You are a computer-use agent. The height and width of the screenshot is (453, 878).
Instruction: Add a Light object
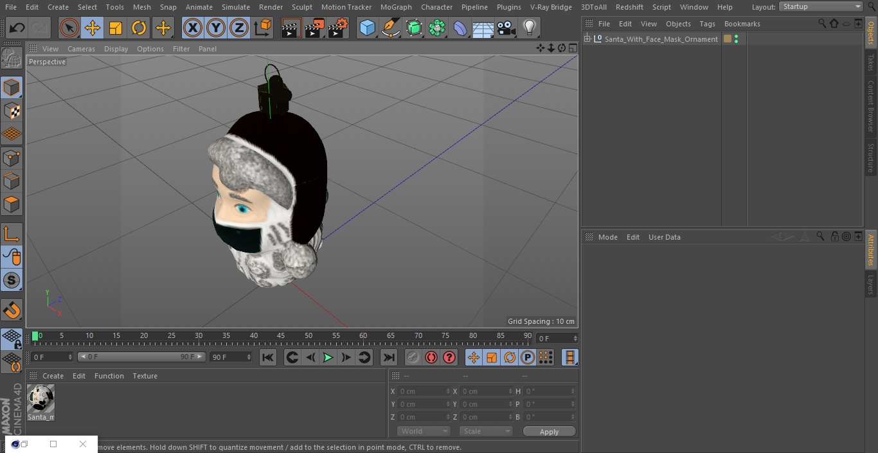(529, 28)
